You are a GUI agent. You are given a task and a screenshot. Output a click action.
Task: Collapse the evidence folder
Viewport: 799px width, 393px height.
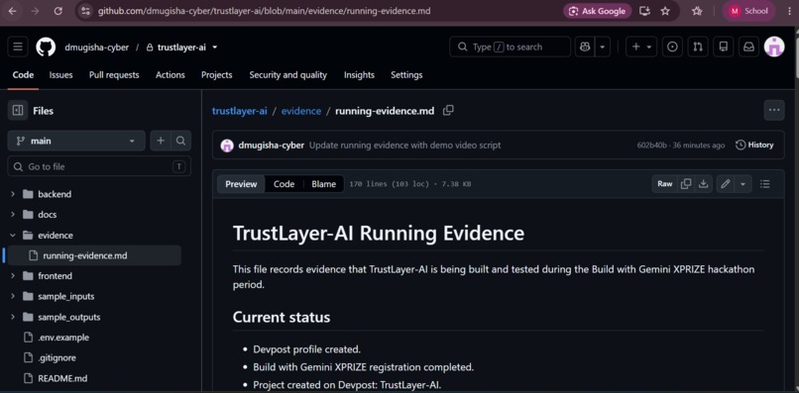tap(13, 236)
